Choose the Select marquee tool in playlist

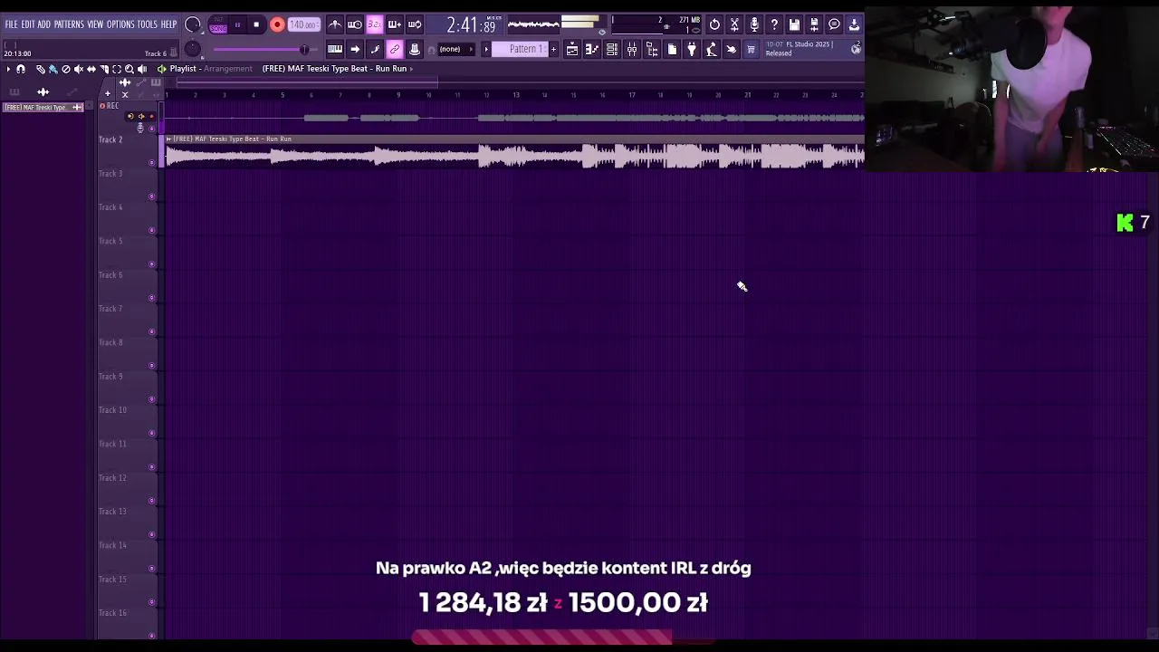pos(117,69)
